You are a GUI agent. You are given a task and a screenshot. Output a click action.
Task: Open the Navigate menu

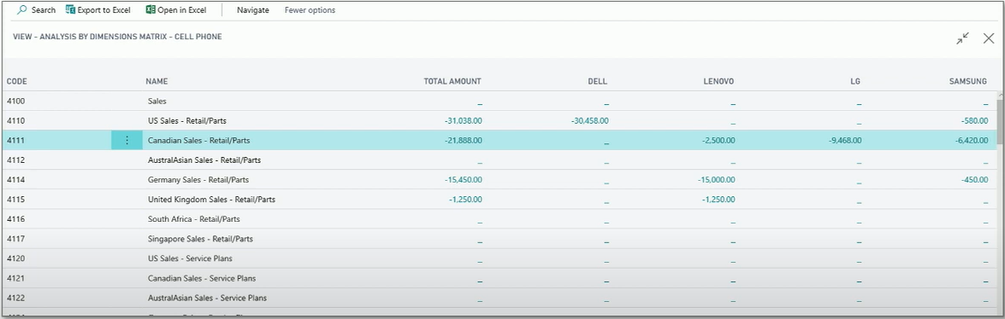coord(253,10)
